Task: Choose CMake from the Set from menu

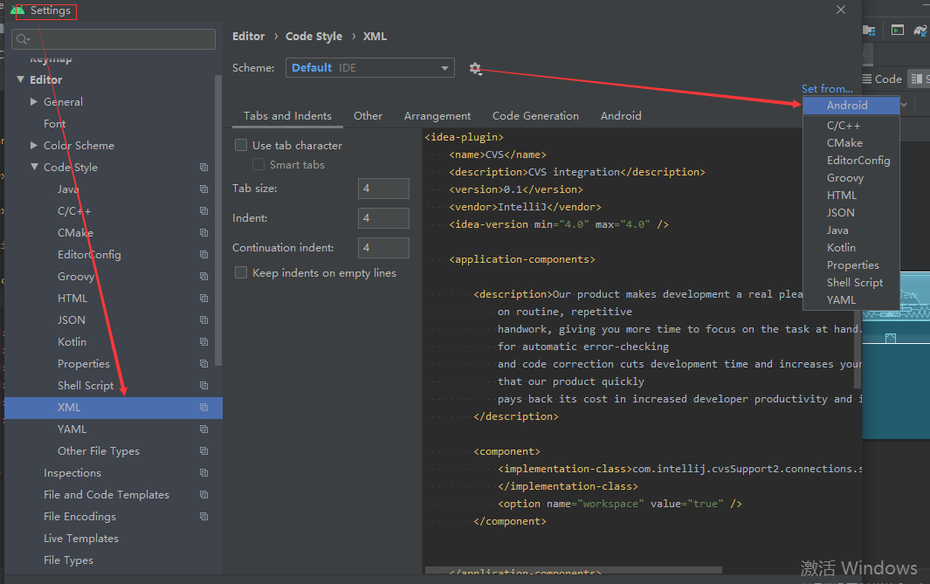Action: [851, 143]
